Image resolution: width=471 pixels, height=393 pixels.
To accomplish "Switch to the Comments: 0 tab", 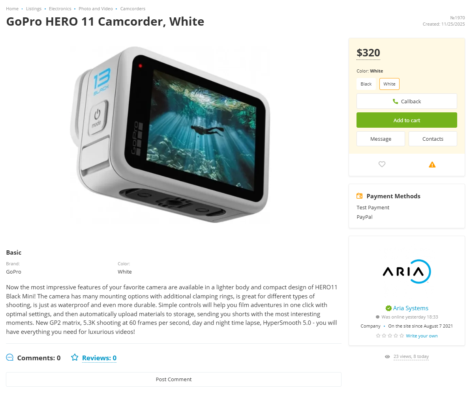I will pyautogui.click(x=39, y=358).
